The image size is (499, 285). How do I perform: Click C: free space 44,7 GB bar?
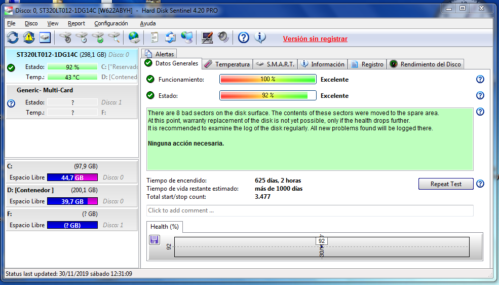(x=72, y=177)
